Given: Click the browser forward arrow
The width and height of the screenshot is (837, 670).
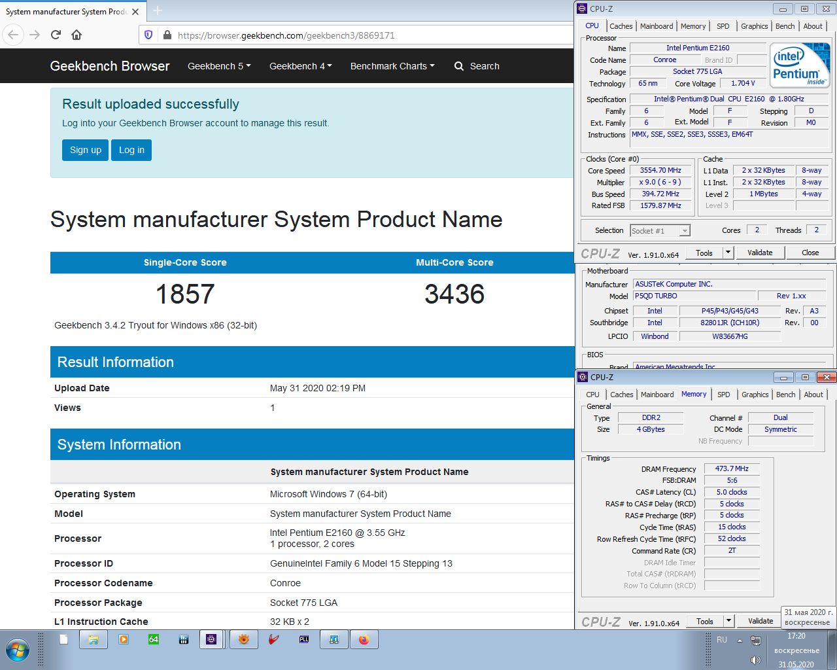Looking at the screenshot, I should [35, 35].
